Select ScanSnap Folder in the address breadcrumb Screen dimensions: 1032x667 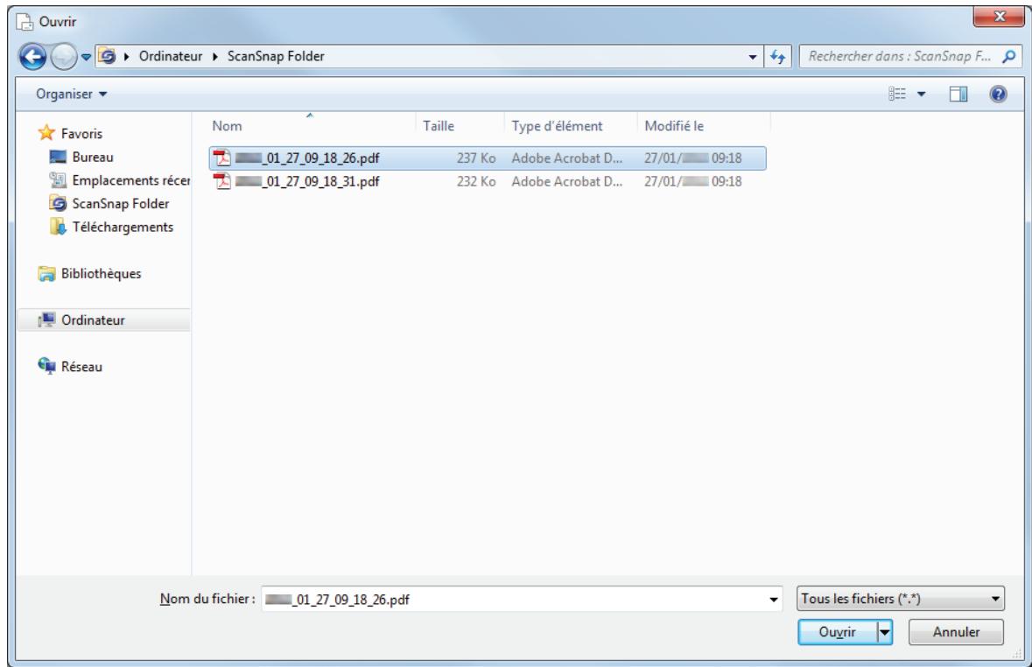(276, 56)
